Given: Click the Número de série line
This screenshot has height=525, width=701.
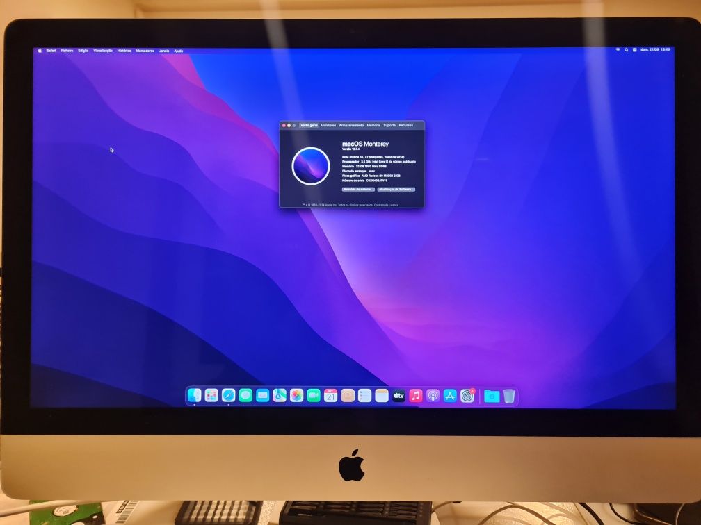Looking at the screenshot, I should 364,181.
